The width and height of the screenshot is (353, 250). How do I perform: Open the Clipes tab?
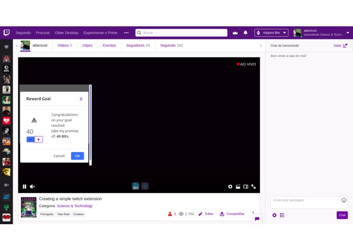87,45
